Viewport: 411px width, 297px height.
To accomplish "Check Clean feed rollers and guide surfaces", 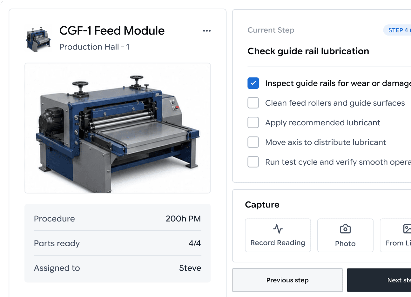I will click(x=253, y=103).
